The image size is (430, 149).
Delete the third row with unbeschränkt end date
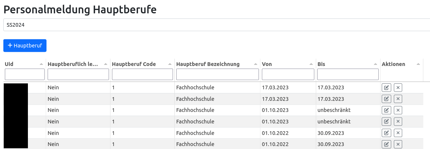coord(398,110)
